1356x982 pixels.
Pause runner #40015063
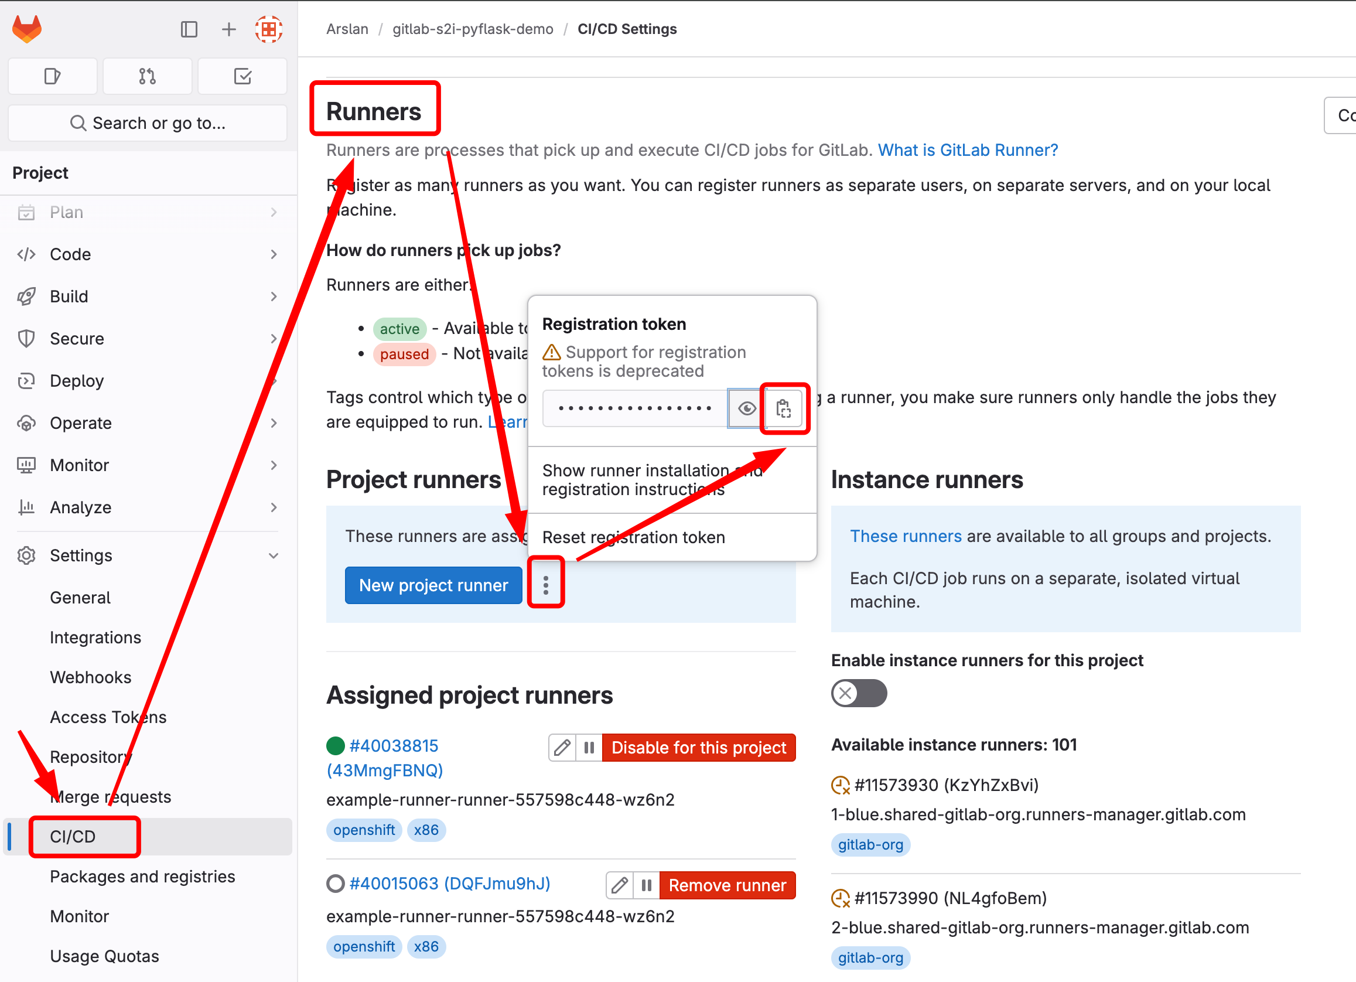[x=646, y=885]
